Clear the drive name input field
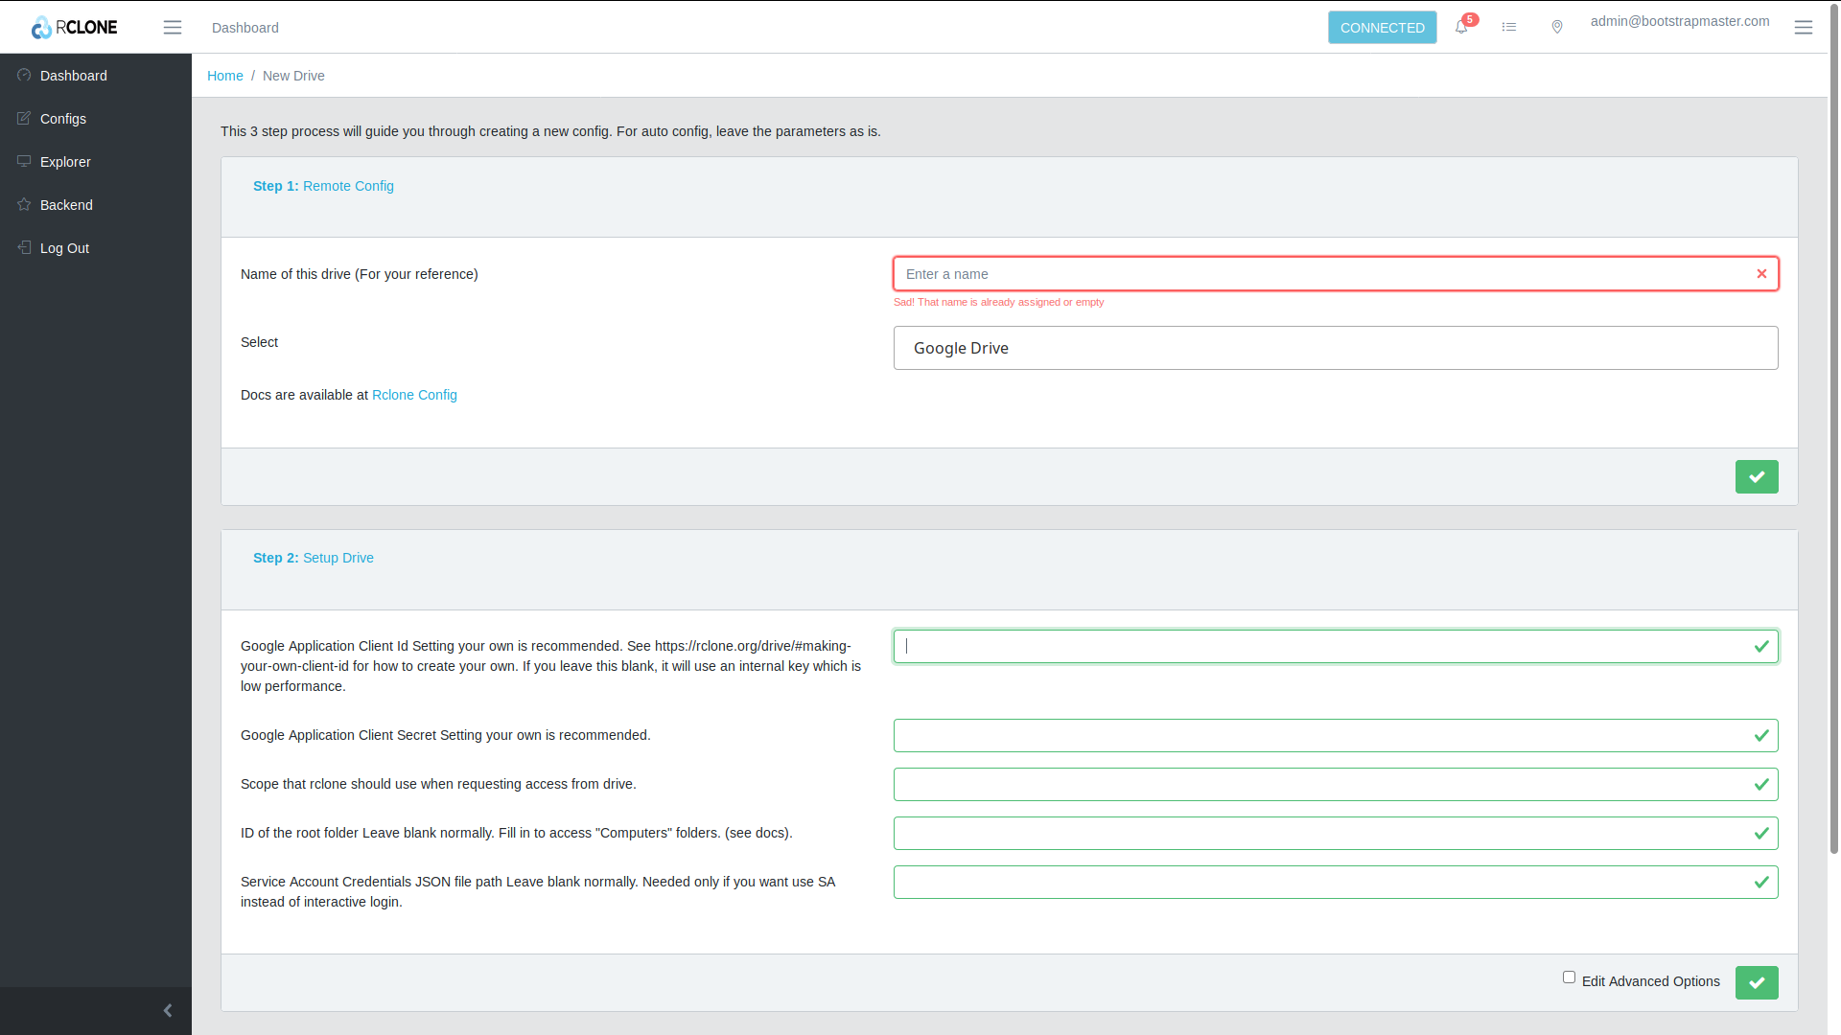The height and width of the screenshot is (1035, 1841). click(x=1761, y=273)
